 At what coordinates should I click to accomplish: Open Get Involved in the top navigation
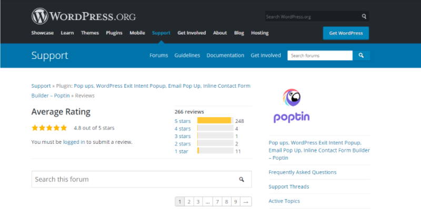coord(192,33)
